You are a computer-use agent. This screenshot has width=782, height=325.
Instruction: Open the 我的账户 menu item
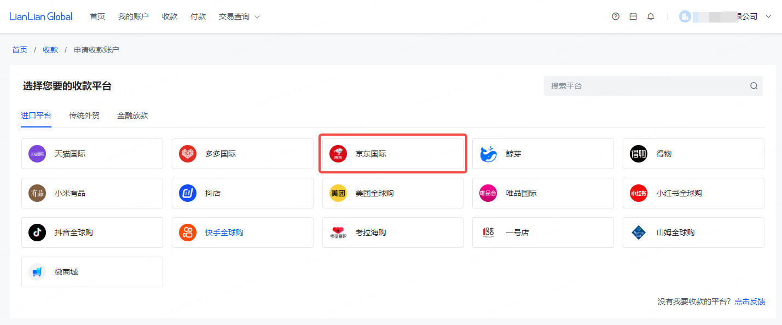pos(133,16)
